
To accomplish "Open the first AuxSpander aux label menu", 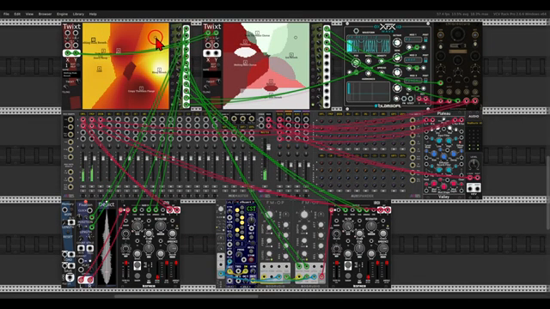I will pos(279,114).
